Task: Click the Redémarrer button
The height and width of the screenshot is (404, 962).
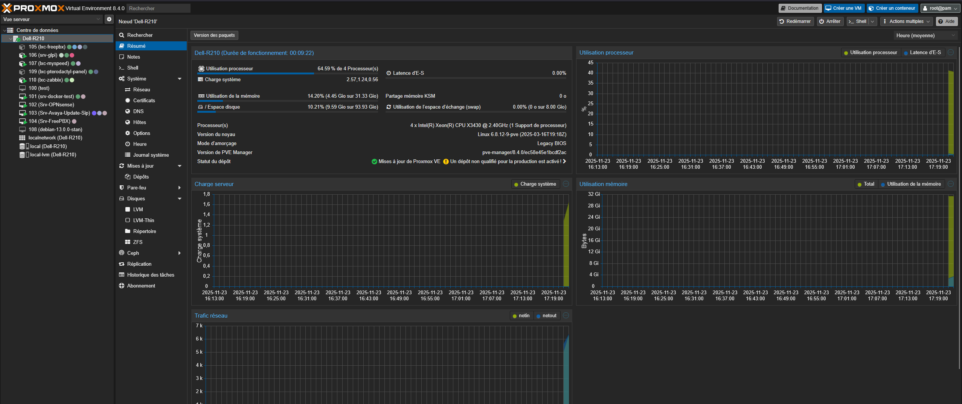Action: (795, 21)
